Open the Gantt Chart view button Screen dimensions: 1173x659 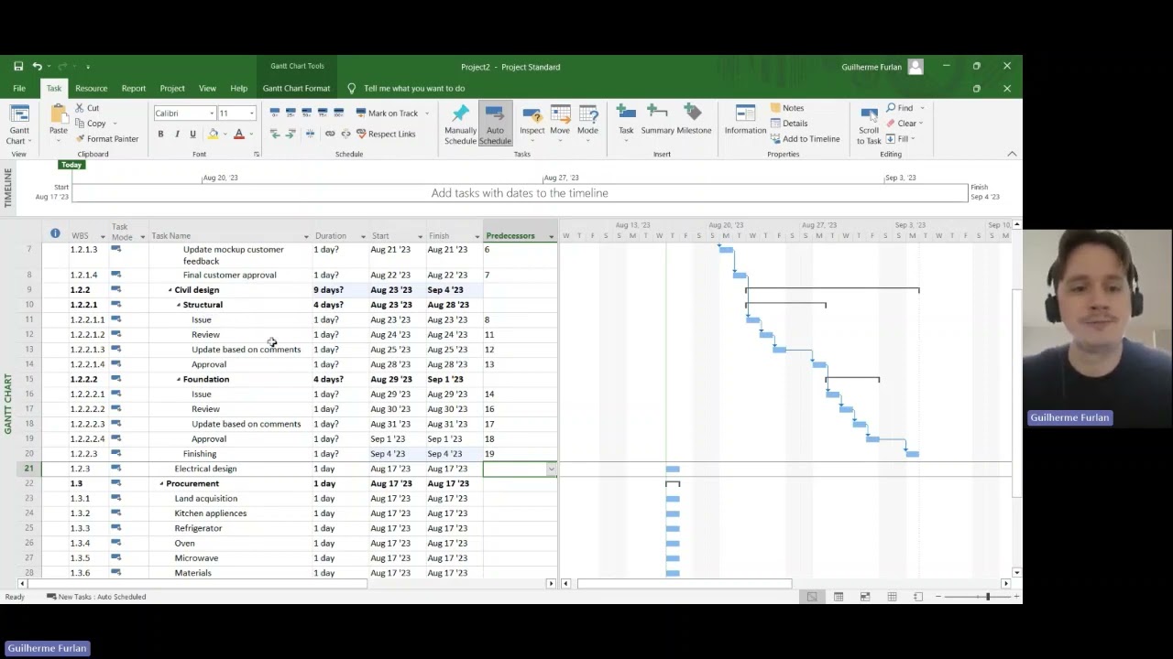(19, 125)
